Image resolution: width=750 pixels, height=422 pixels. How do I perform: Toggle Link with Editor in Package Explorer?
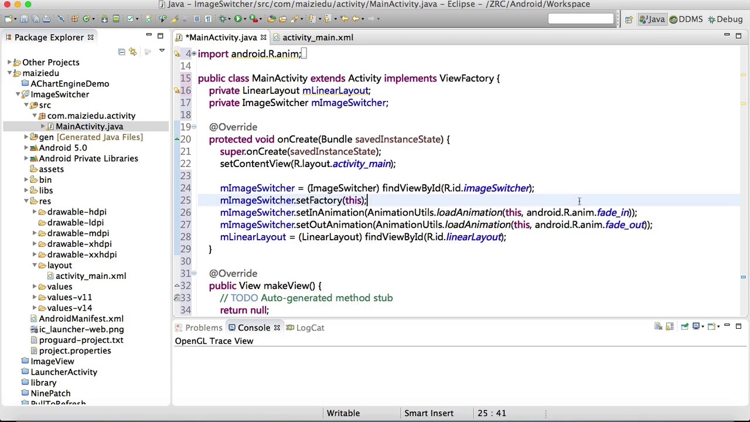133,52
